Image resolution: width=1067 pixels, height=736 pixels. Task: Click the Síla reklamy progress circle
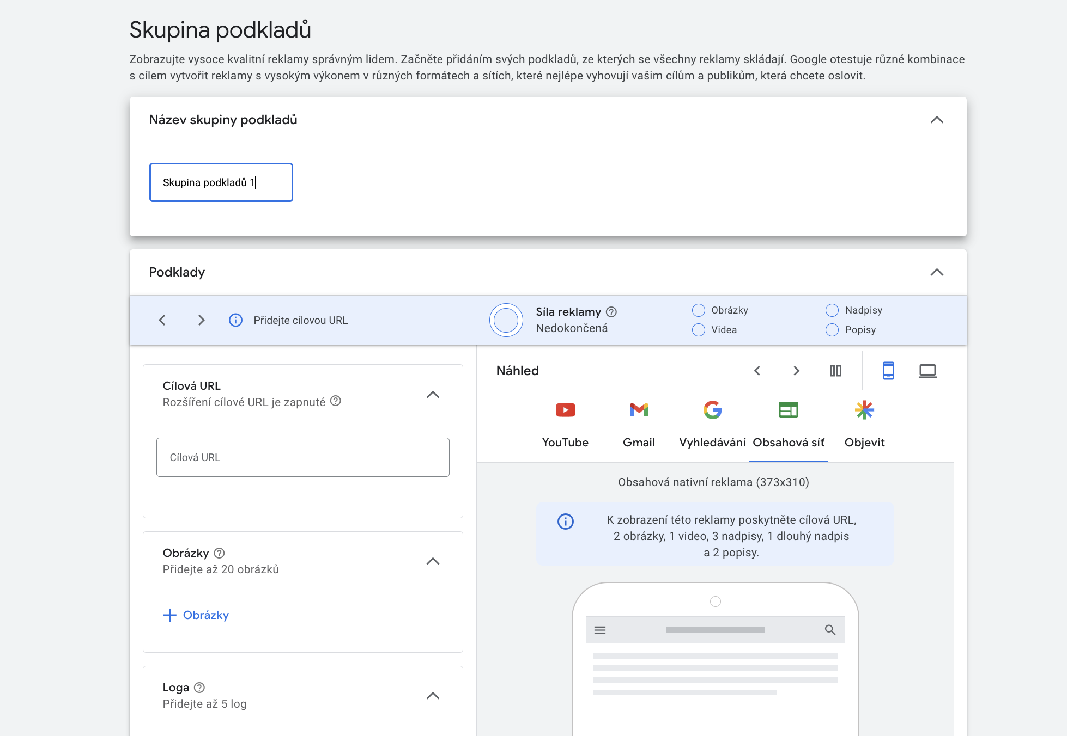pos(506,320)
